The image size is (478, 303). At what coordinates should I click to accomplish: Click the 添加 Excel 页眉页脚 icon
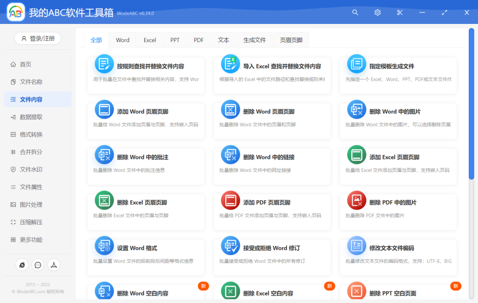pos(357,155)
